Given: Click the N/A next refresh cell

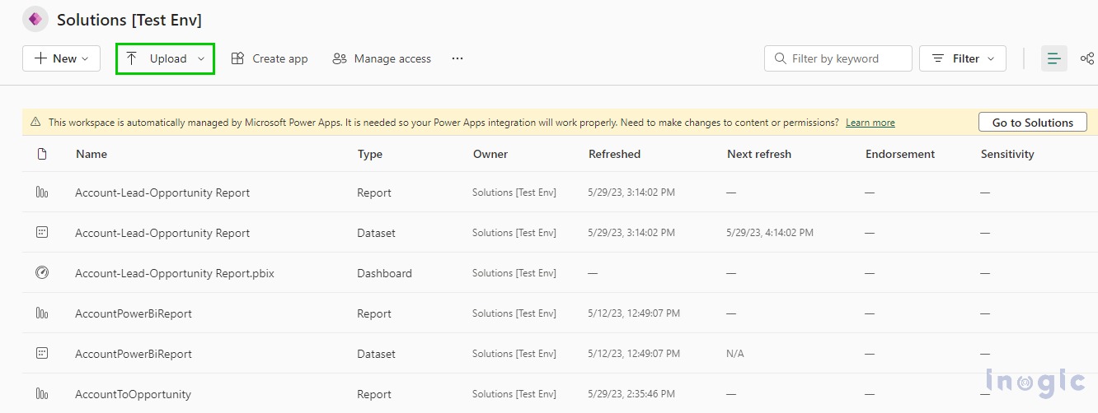Looking at the screenshot, I should (735, 354).
